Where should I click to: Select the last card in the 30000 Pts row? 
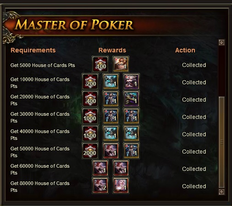coord(131,116)
